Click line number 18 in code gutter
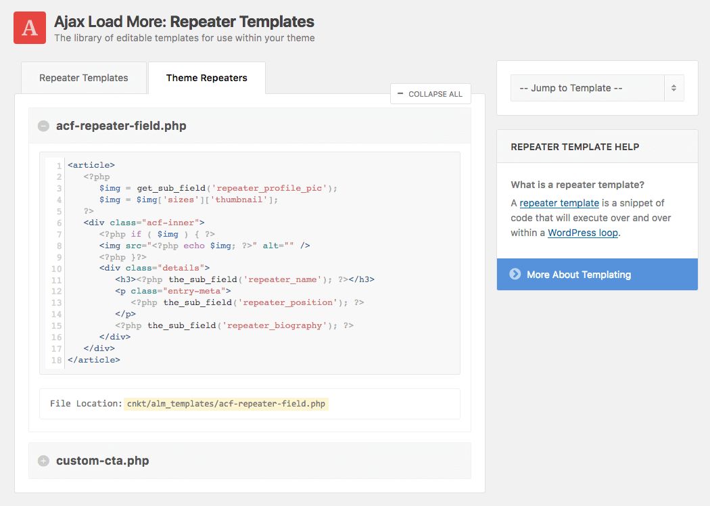The width and height of the screenshot is (710, 506). click(56, 360)
